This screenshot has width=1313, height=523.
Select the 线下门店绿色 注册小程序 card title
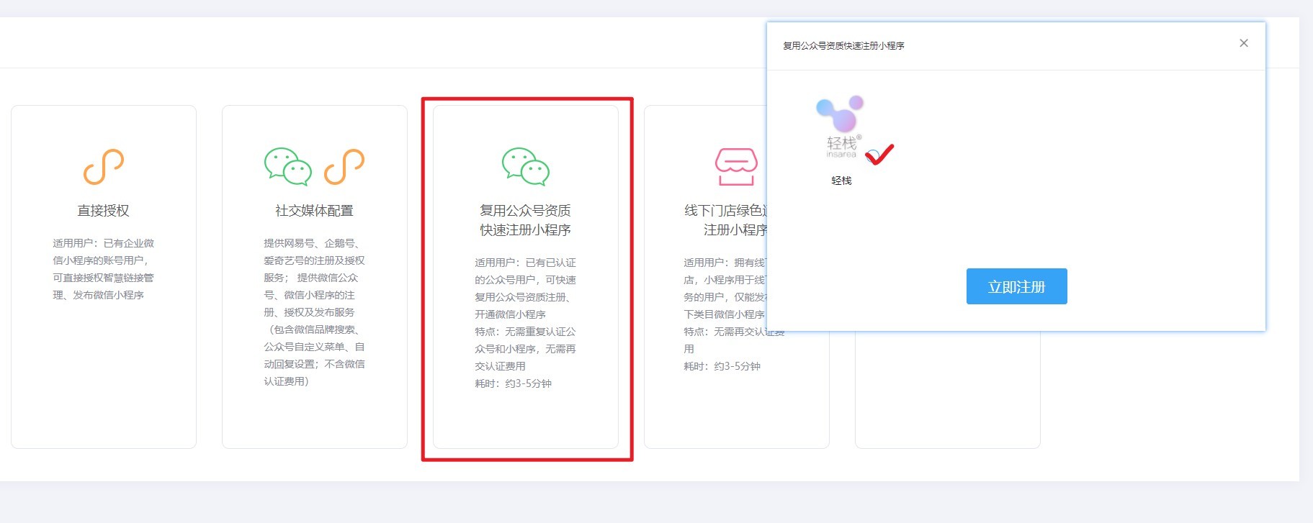pyautogui.click(x=726, y=220)
